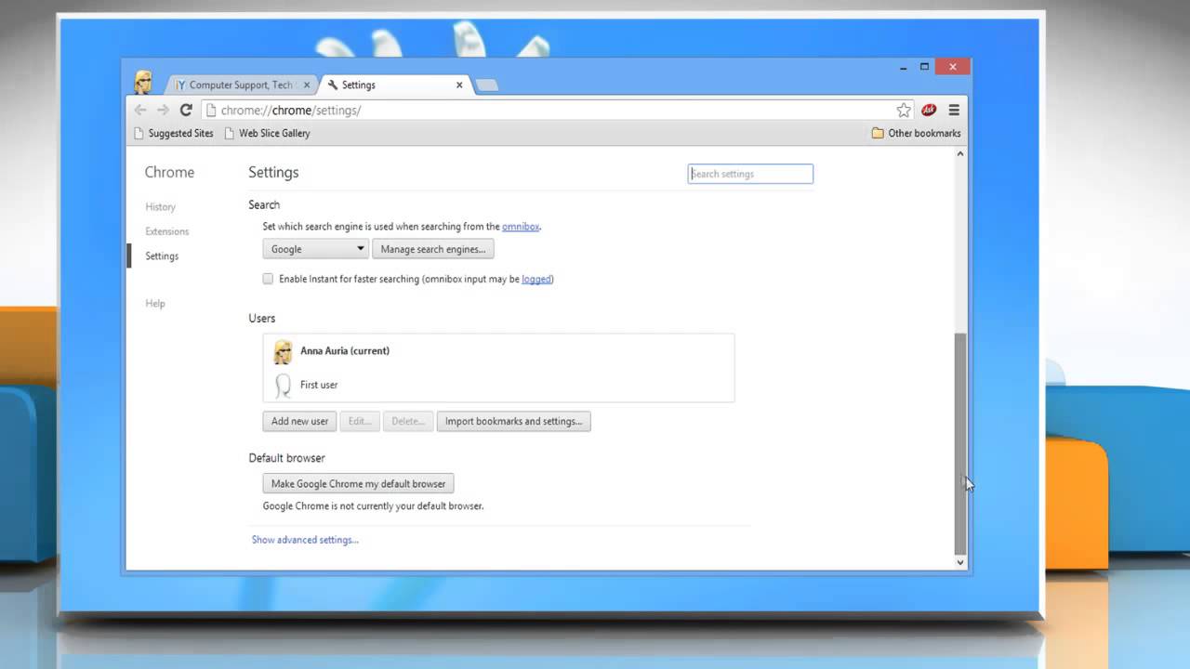This screenshot has height=669, width=1190.
Task: Click the scrollbar up arrow
Action: click(960, 154)
